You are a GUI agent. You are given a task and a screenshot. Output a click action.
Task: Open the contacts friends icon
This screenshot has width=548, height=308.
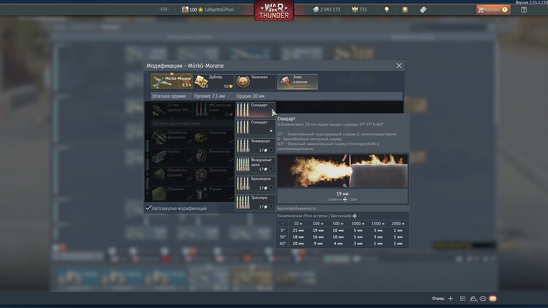click(x=473, y=299)
